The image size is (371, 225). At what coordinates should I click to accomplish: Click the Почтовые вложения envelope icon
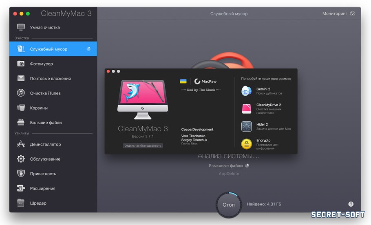click(21, 78)
